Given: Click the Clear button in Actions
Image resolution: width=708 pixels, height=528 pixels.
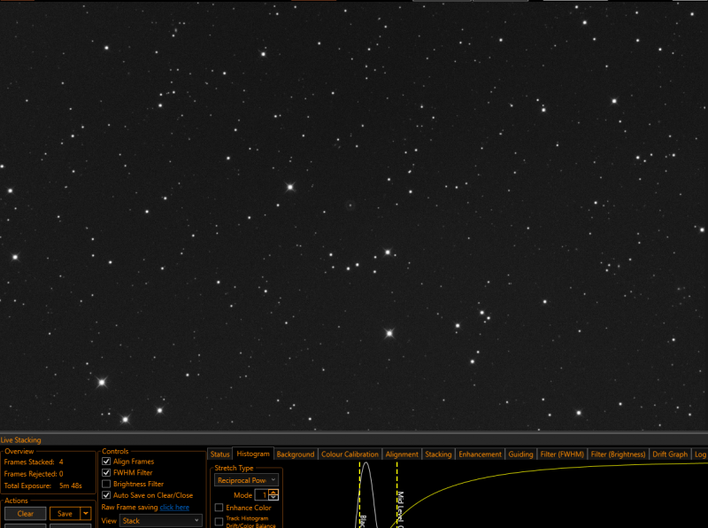Looking at the screenshot, I should 26,514.
